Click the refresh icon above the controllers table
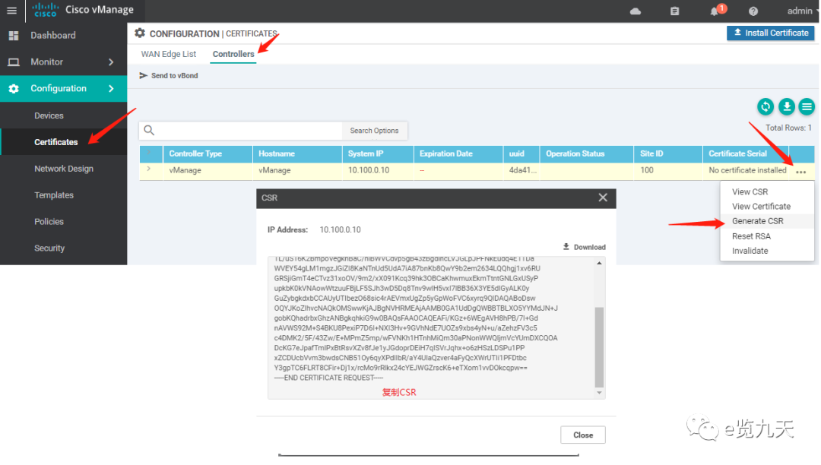Viewport: 821px width, 465px height. click(766, 106)
